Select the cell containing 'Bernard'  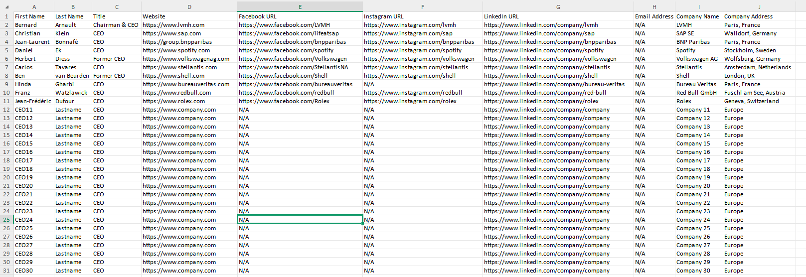click(34, 25)
